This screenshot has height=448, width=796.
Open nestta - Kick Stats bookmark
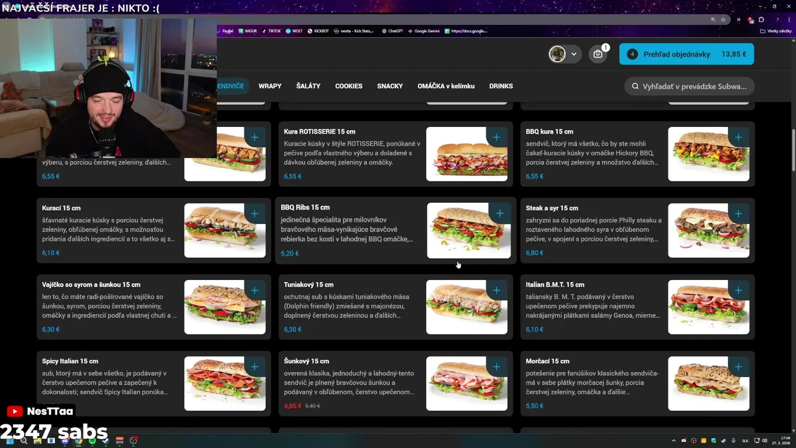[354, 30]
